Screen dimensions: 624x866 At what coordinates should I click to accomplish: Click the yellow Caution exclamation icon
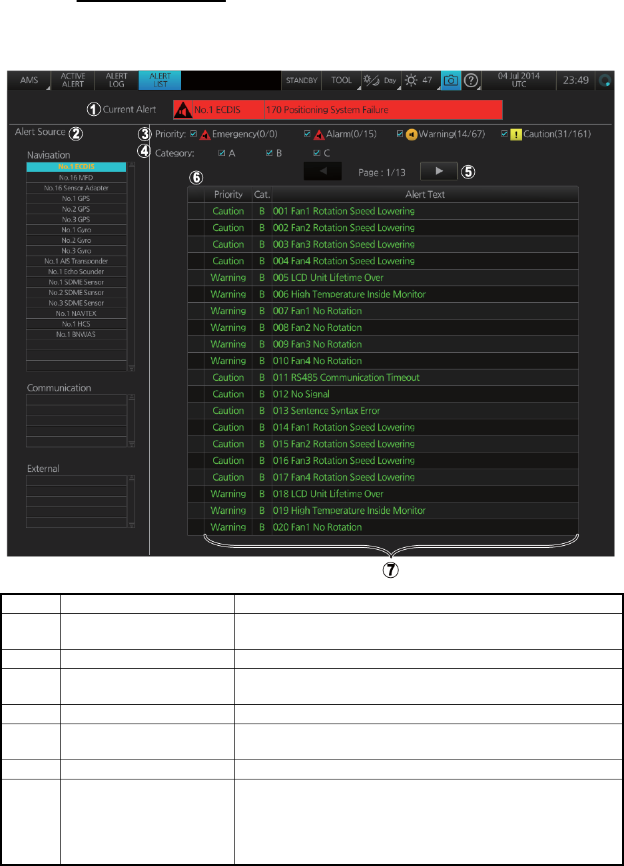(516, 134)
